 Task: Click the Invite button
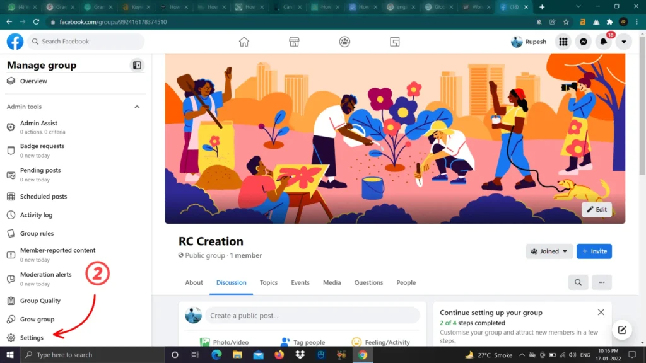pos(594,251)
